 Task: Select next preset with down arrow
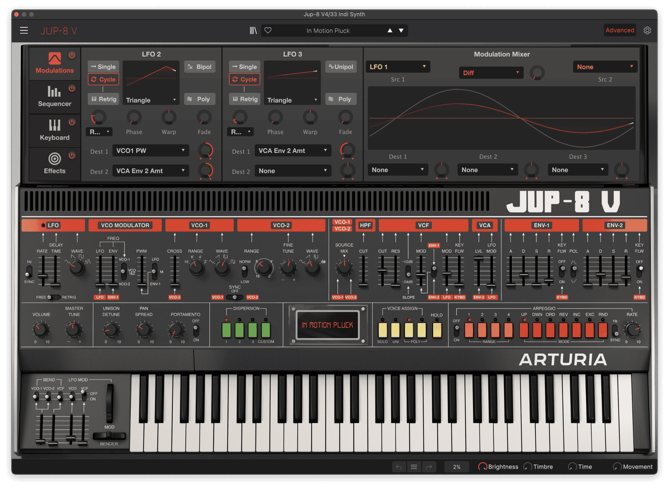tap(401, 30)
